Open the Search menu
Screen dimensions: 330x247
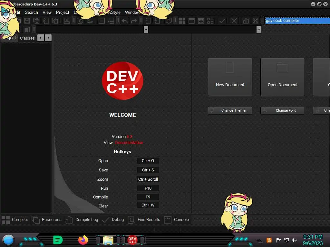[31, 13]
